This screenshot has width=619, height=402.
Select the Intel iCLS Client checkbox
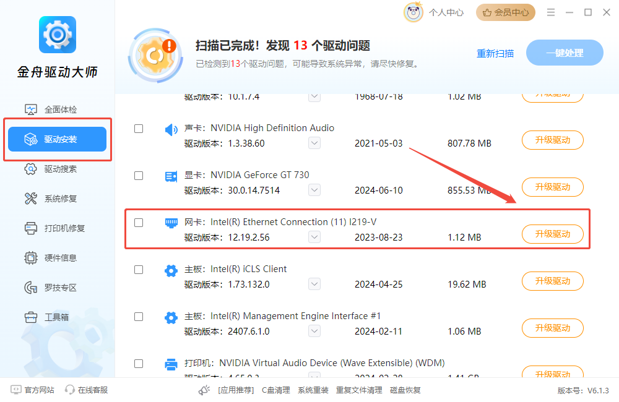coord(139,270)
